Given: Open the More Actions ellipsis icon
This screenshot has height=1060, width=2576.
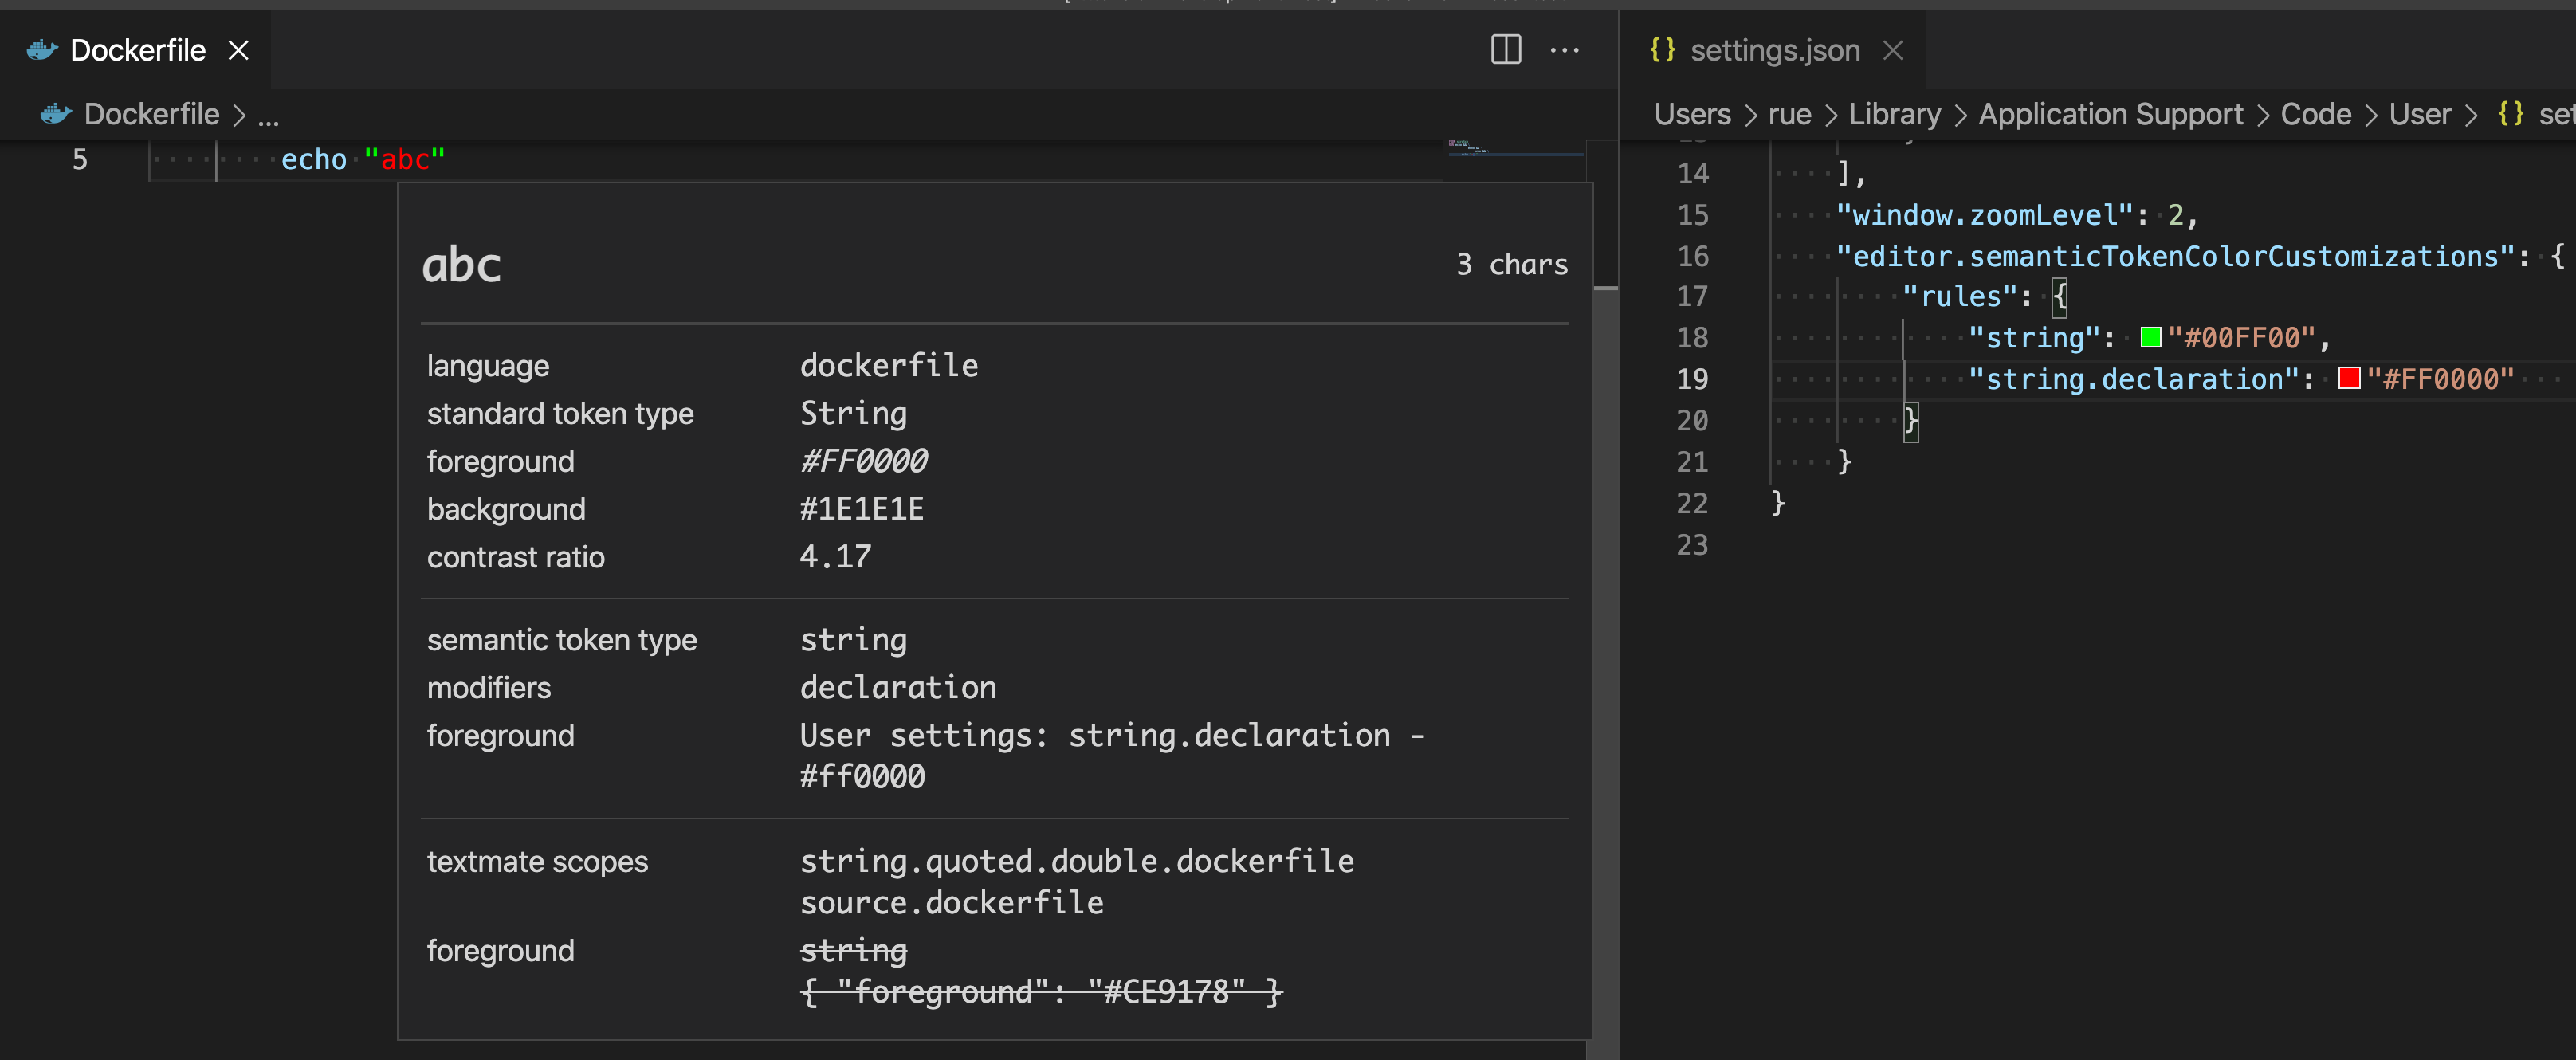Looking at the screenshot, I should pyautogui.click(x=1565, y=50).
